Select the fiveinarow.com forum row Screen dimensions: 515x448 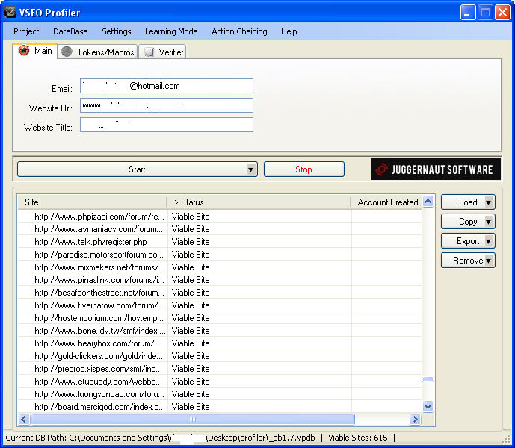pyautogui.click(x=220, y=305)
